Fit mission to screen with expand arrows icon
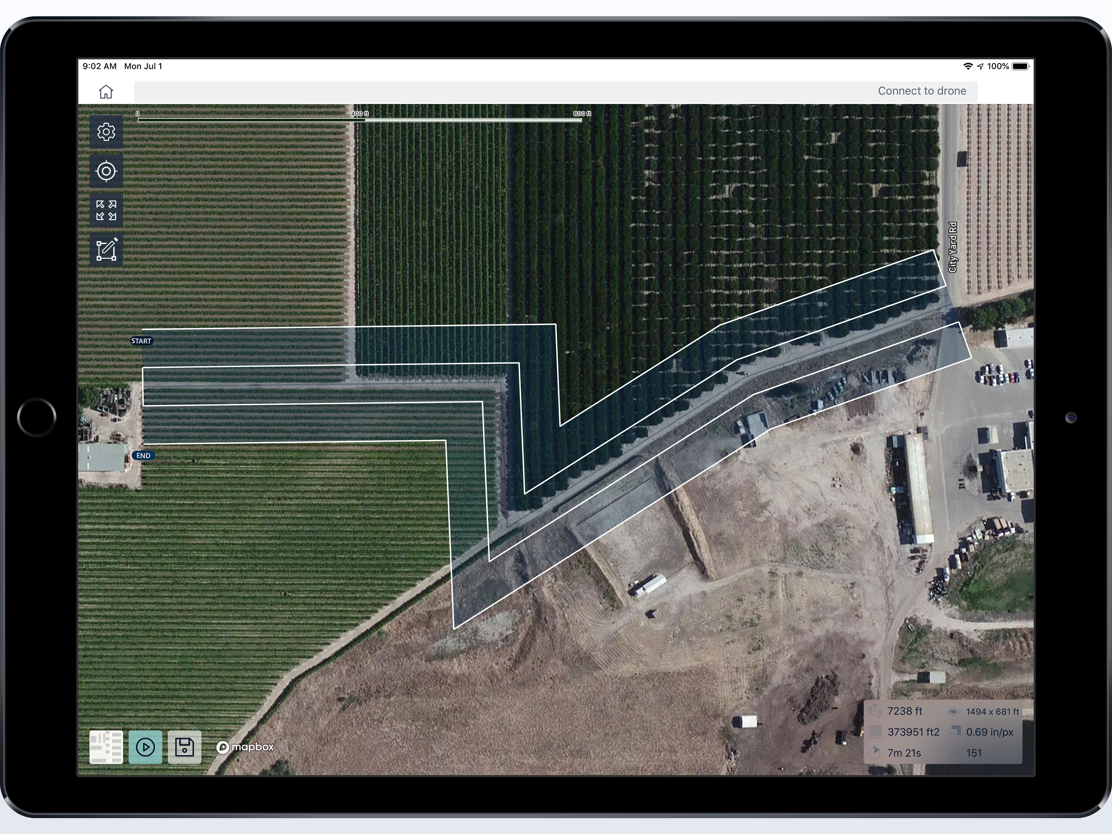Viewport: 1112px width, 834px height. [106, 210]
